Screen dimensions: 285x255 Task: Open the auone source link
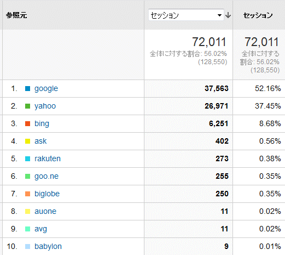(x=45, y=212)
